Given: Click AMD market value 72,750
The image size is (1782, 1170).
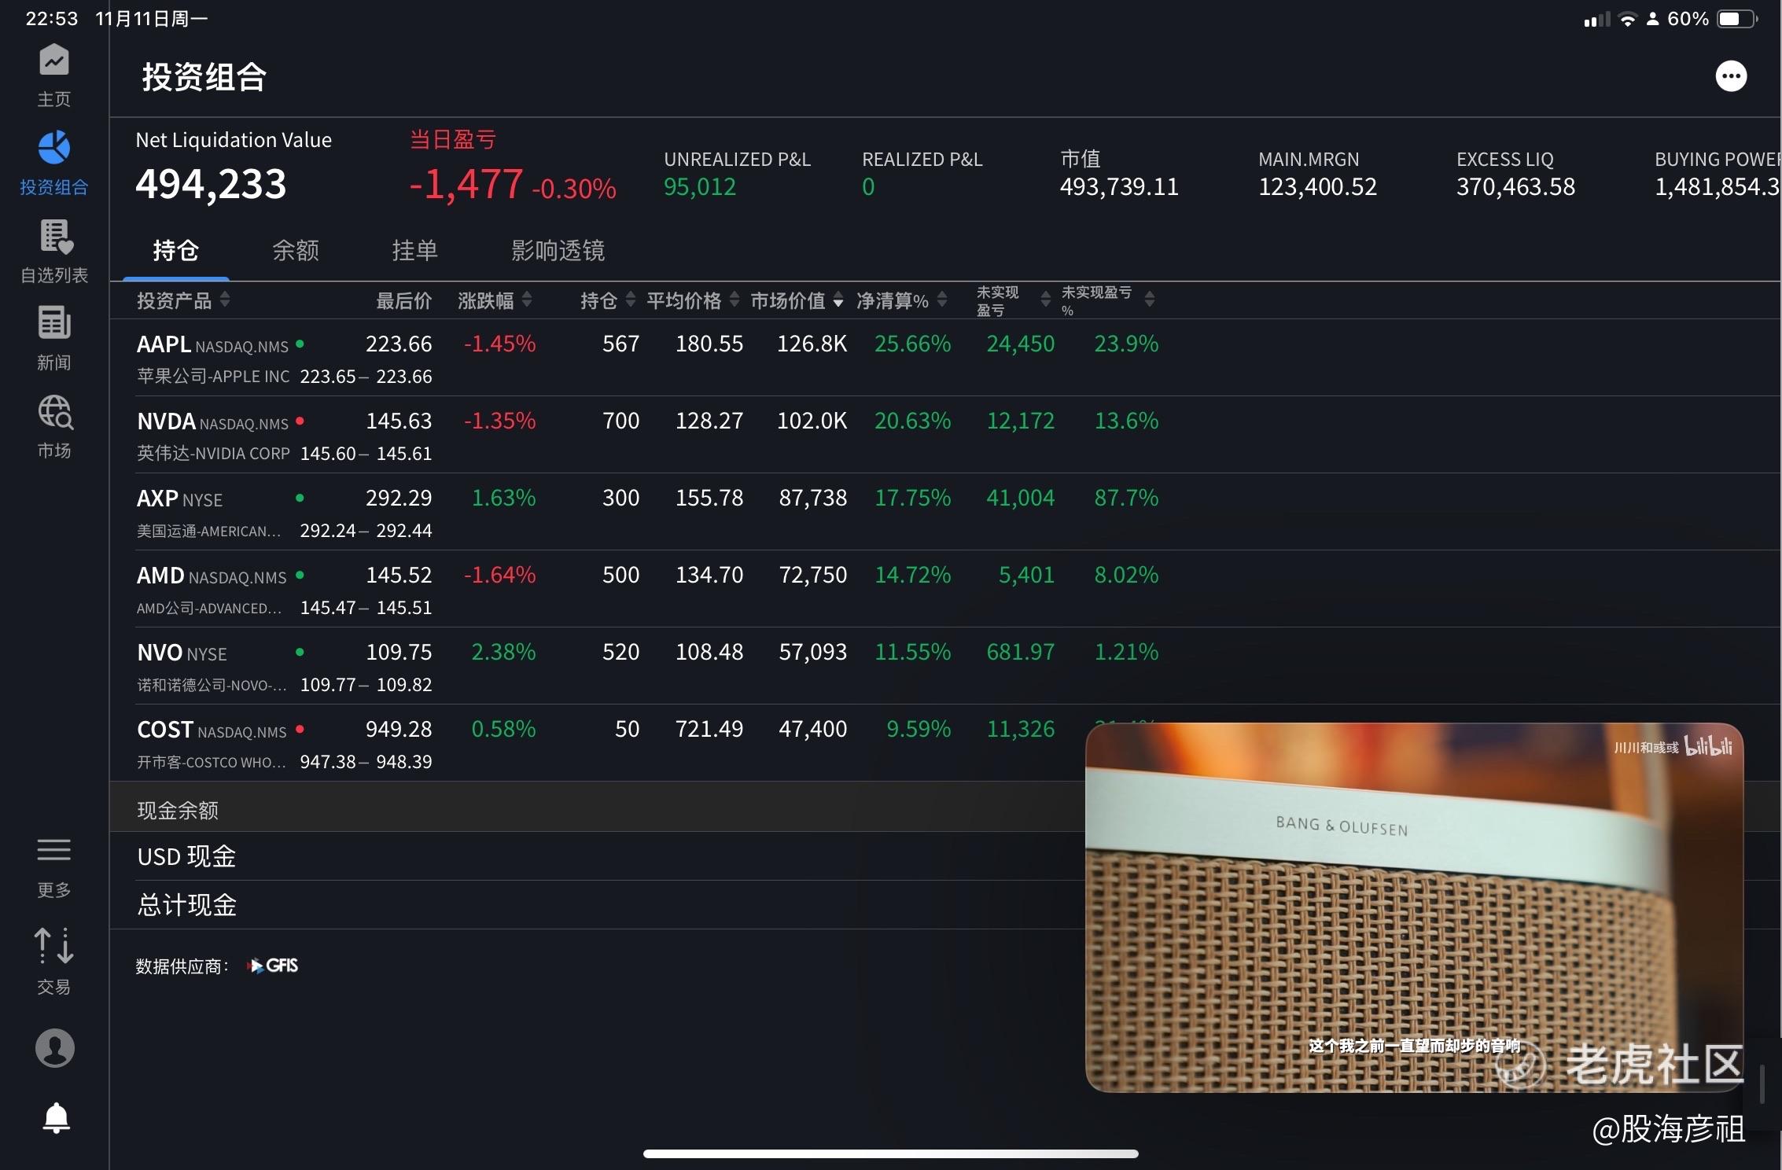Looking at the screenshot, I should 813,575.
